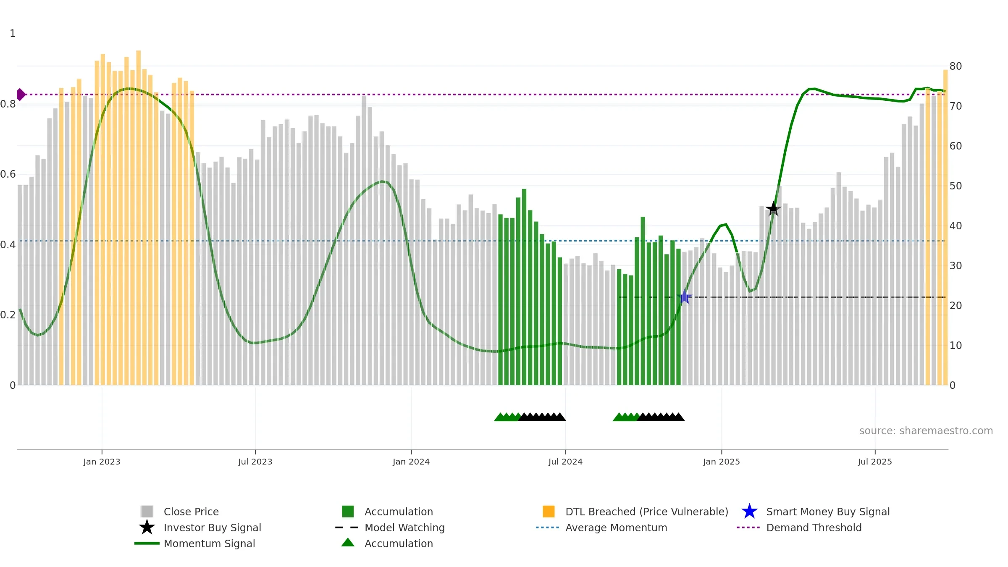
Task: Click the black star Investor Buy legend icon
Action: coord(147,528)
